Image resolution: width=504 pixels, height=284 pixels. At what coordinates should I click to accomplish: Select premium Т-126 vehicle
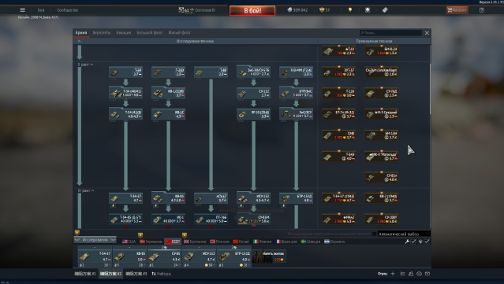click(339, 94)
